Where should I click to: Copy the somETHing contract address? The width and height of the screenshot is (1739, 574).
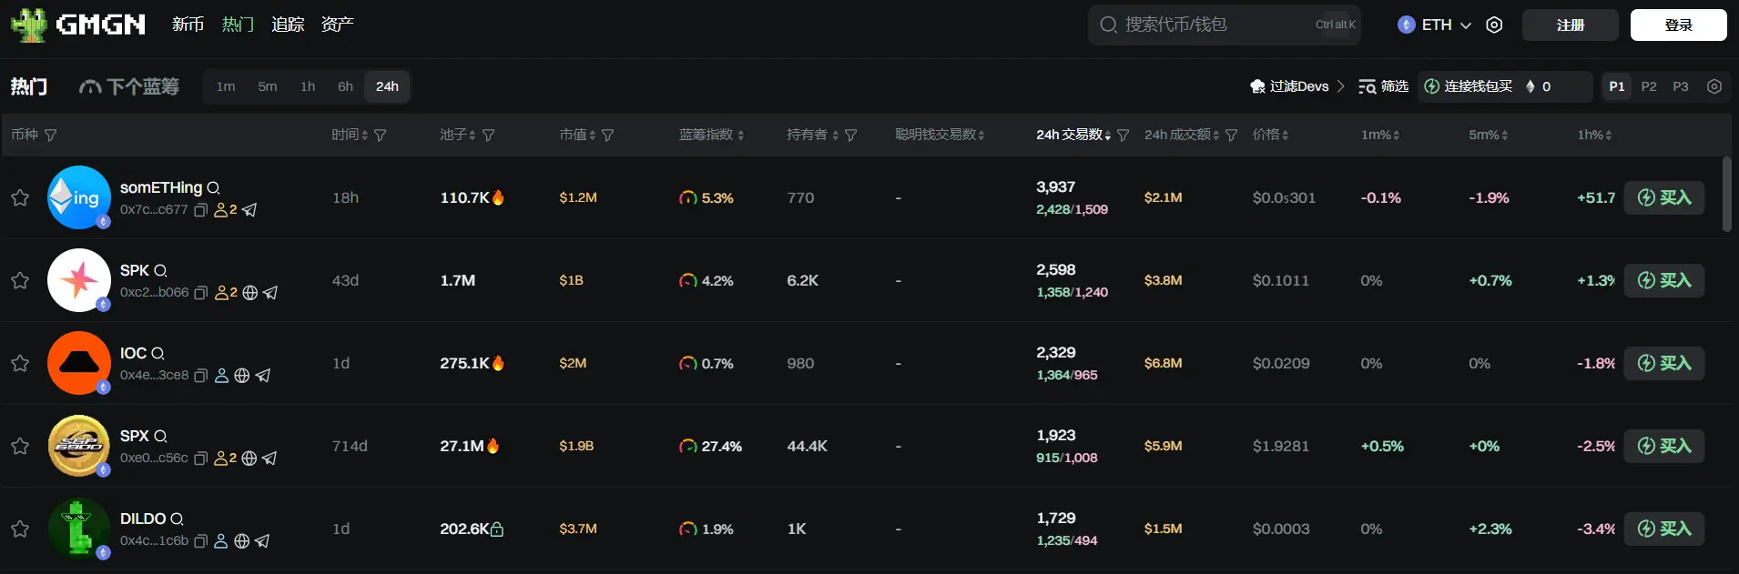point(201,210)
